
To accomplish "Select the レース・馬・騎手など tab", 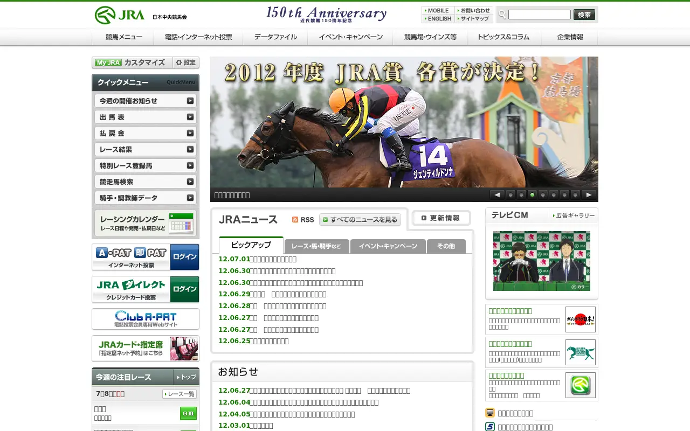I will [x=316, y=246].
